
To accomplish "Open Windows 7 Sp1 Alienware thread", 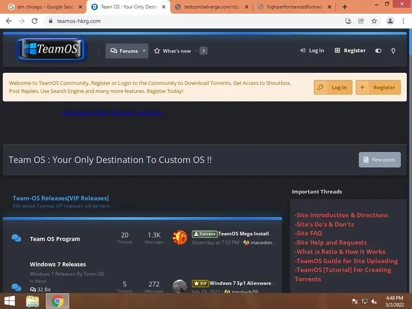I will pos(242,283).
